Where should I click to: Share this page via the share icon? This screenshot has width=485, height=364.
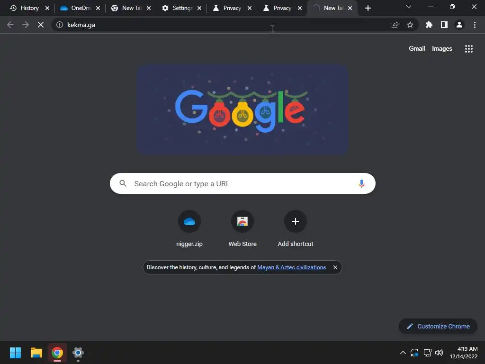click(395, 25)
